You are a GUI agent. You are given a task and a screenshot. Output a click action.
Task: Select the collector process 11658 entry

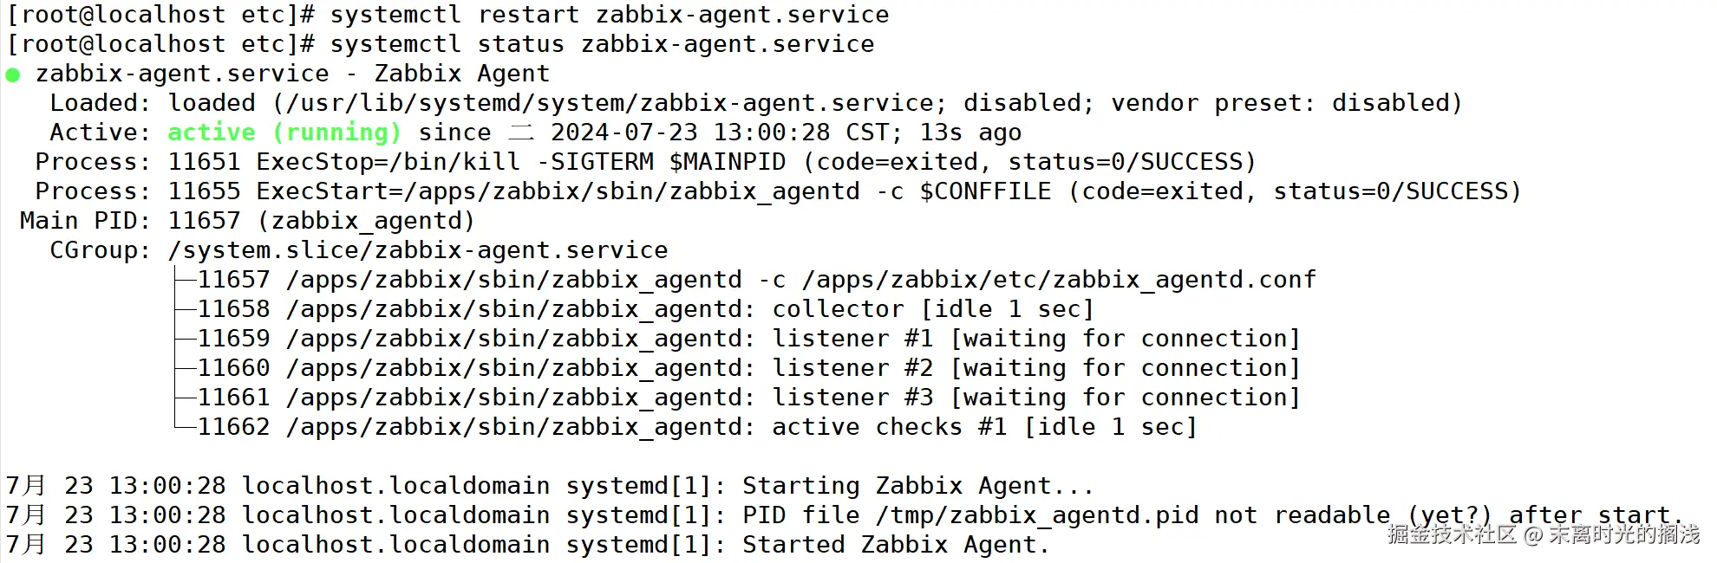point(645,309)
